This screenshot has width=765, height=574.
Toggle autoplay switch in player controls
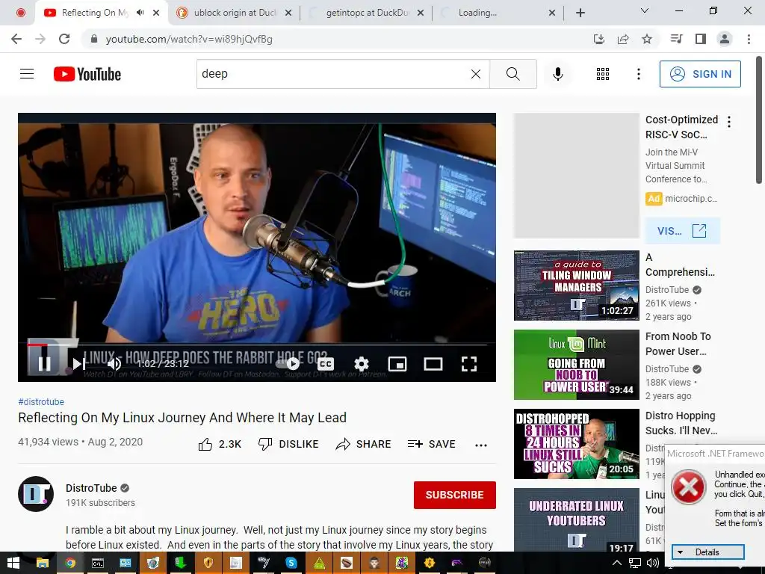coord(289,364)
